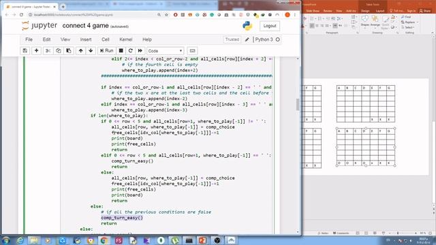
Task: Open Select dropdown in PowerPoint
Action: click(407, 27)
